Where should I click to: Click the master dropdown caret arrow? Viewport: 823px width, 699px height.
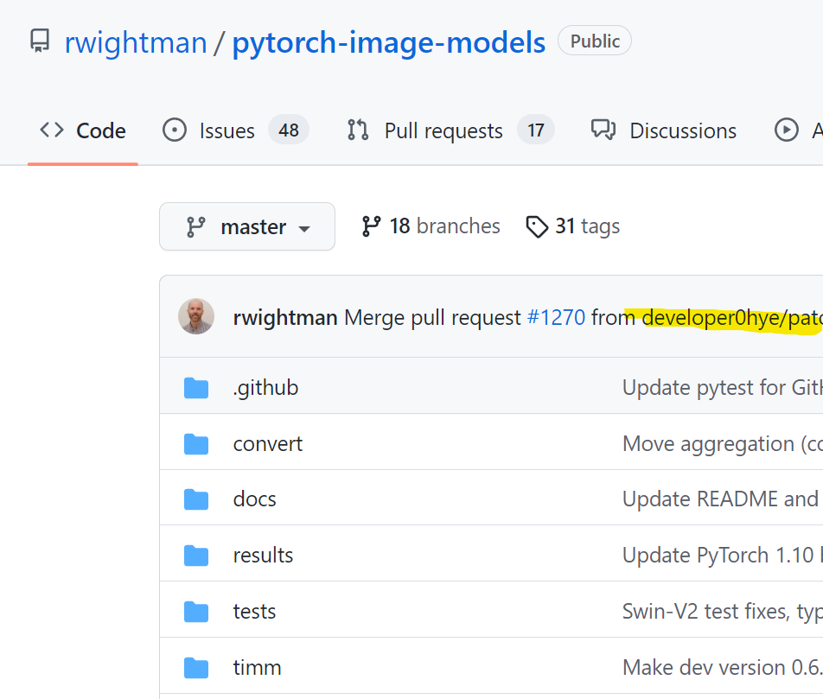304,229
